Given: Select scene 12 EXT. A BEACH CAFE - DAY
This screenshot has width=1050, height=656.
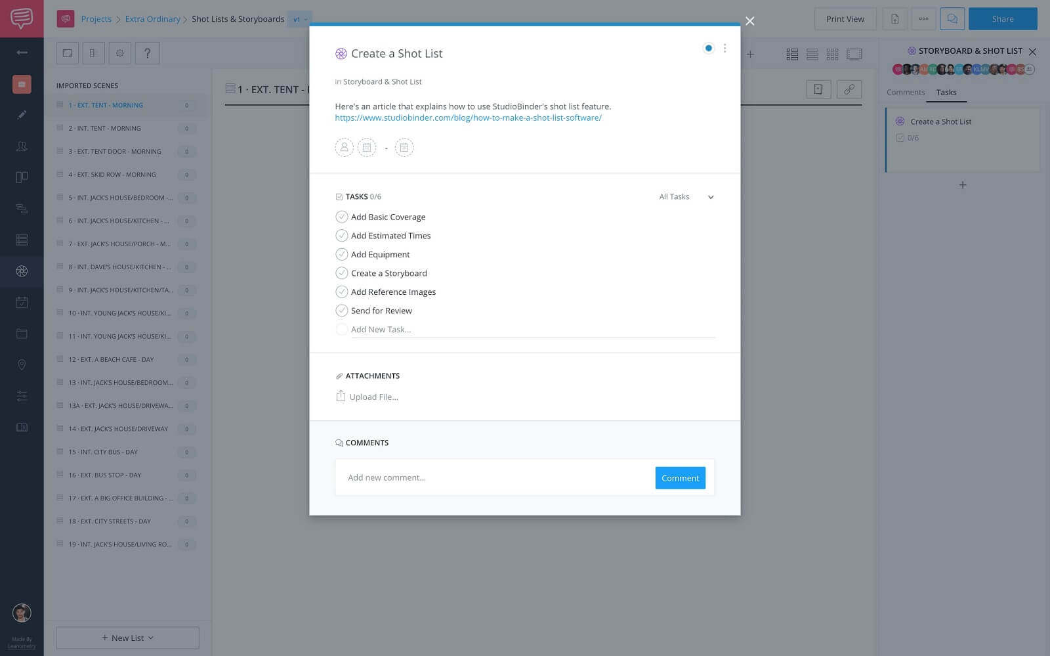Looking at the screenshot, I should click(x=125, y=360).
